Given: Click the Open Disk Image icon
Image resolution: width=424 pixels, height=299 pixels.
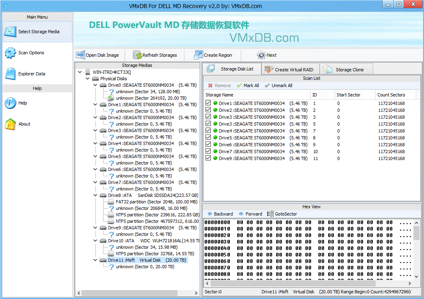Looking at the screenshot, I should 80,55.
